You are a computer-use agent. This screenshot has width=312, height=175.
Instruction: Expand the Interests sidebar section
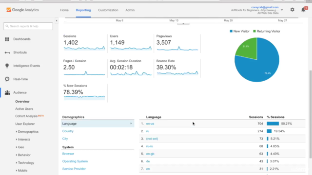(x=16, y=140)
